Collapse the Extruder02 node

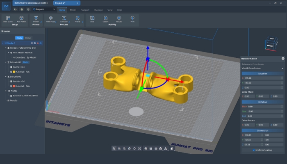pos(6,77)
